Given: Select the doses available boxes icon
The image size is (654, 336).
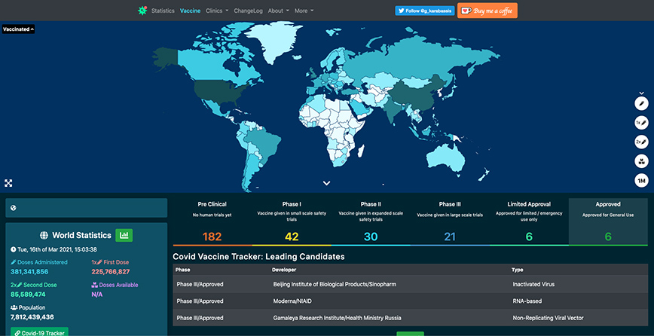Looking at the screenshot, I should [x=641, y=161].
